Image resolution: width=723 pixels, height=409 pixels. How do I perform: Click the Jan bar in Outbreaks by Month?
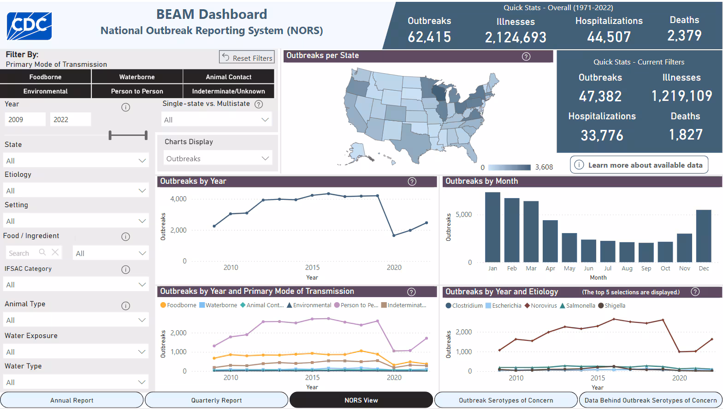pyautogui.click(x=492, y=227)
